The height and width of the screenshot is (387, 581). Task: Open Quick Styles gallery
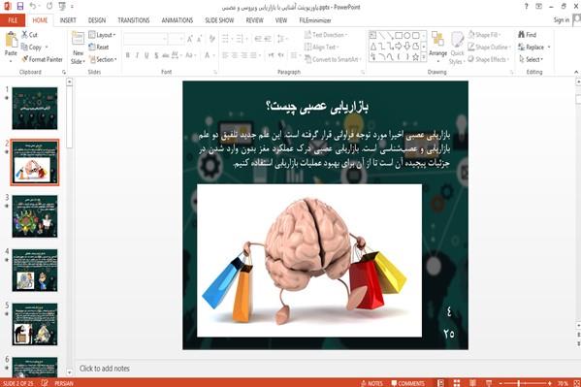(457, 48)
